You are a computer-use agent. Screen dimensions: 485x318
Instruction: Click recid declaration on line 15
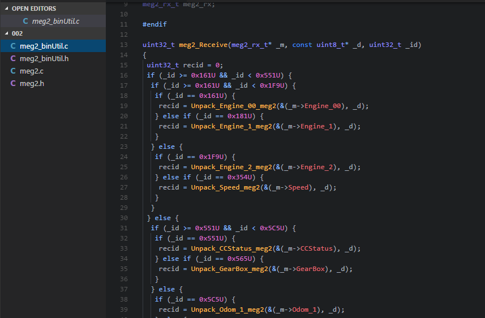(x=193, y=65)
